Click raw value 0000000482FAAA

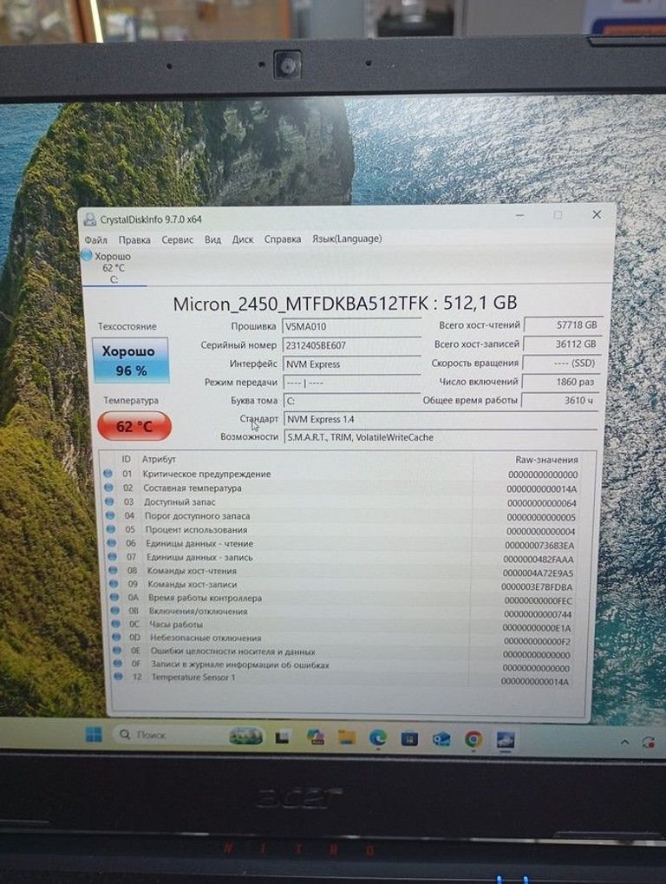tap(539, 560)
